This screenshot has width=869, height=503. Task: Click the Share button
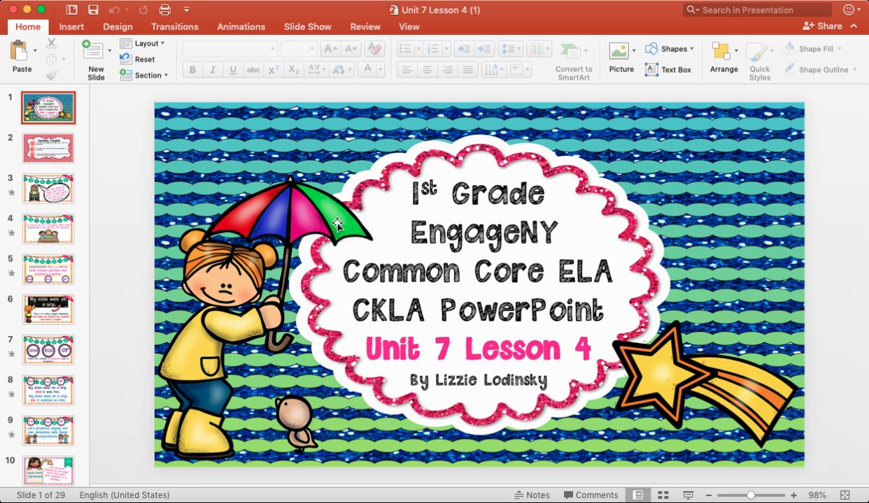click(x=823, y=26)
